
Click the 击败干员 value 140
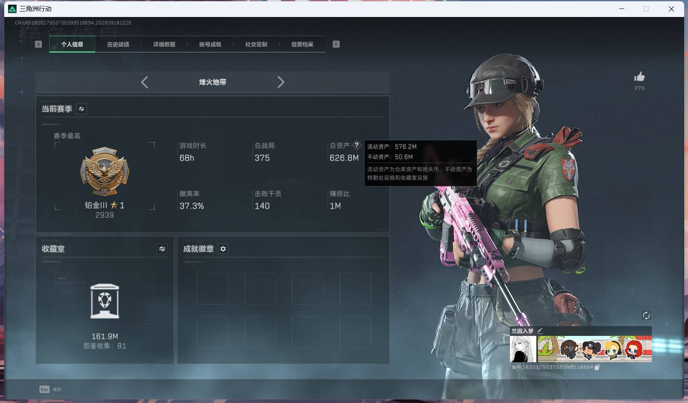[x=262, y=206]
